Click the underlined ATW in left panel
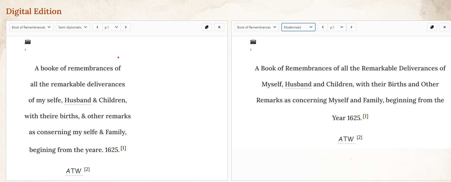451x182 pixels. (x=74, y=171)
